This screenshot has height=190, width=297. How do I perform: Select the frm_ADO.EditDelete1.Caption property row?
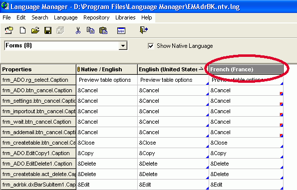click(x=38, y=164)
